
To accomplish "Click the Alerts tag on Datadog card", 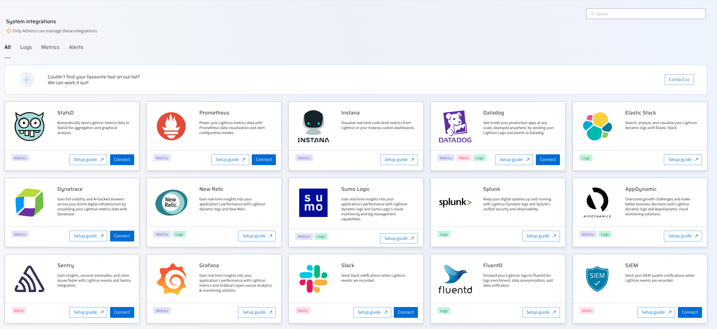I will (464, 158).
